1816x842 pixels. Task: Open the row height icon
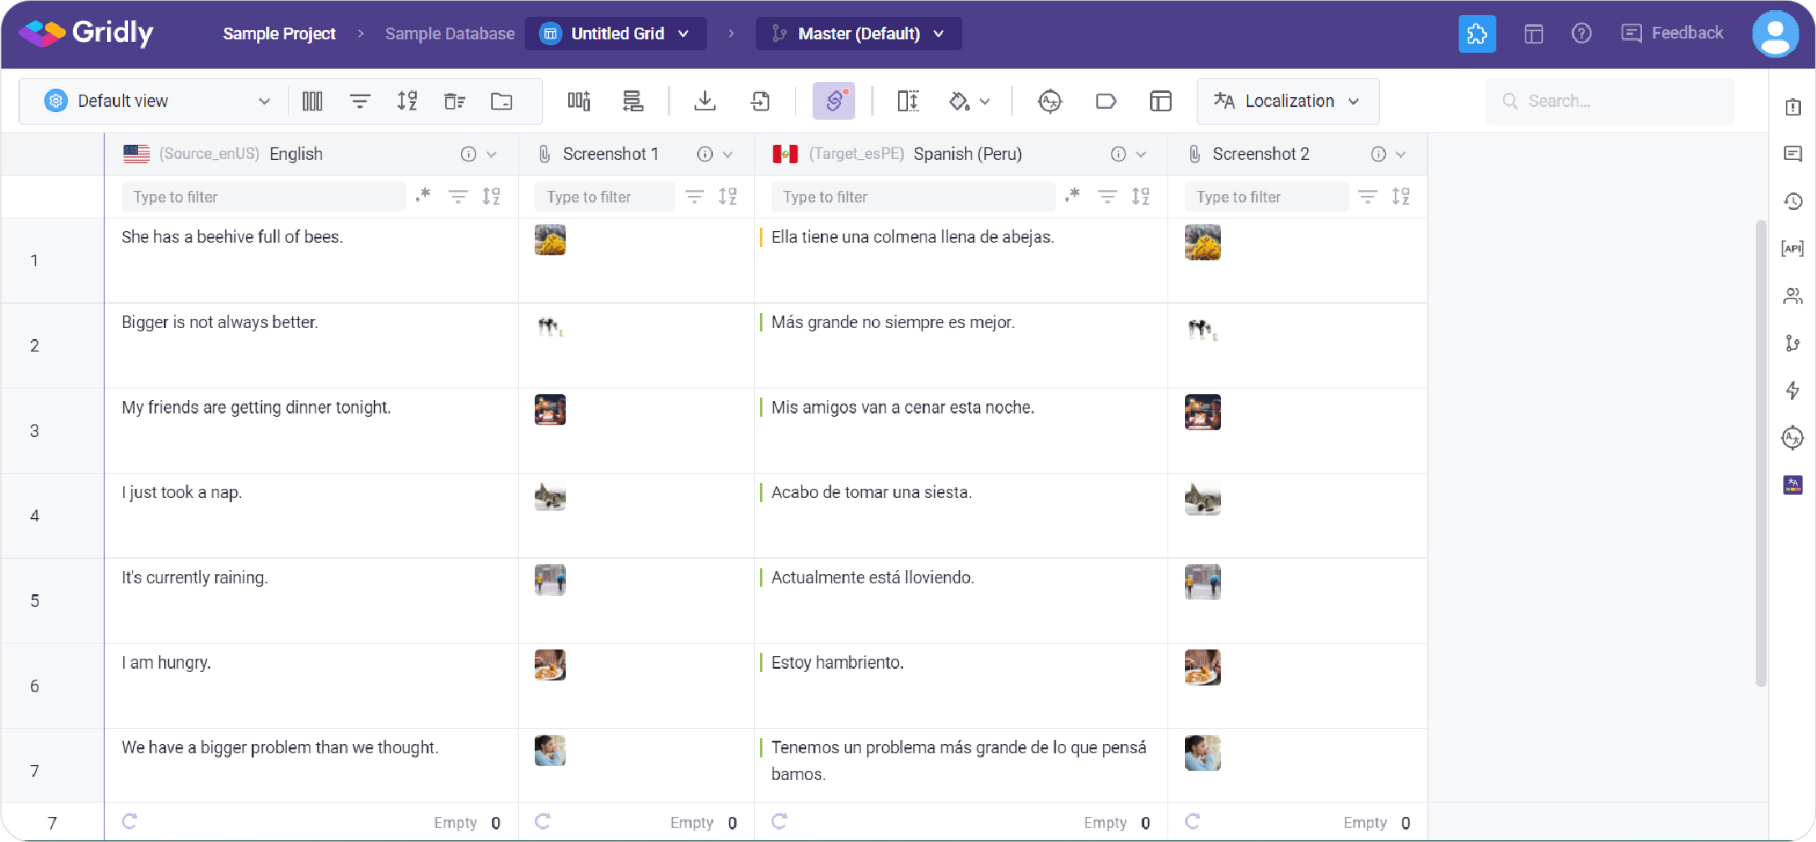(908, 101)
